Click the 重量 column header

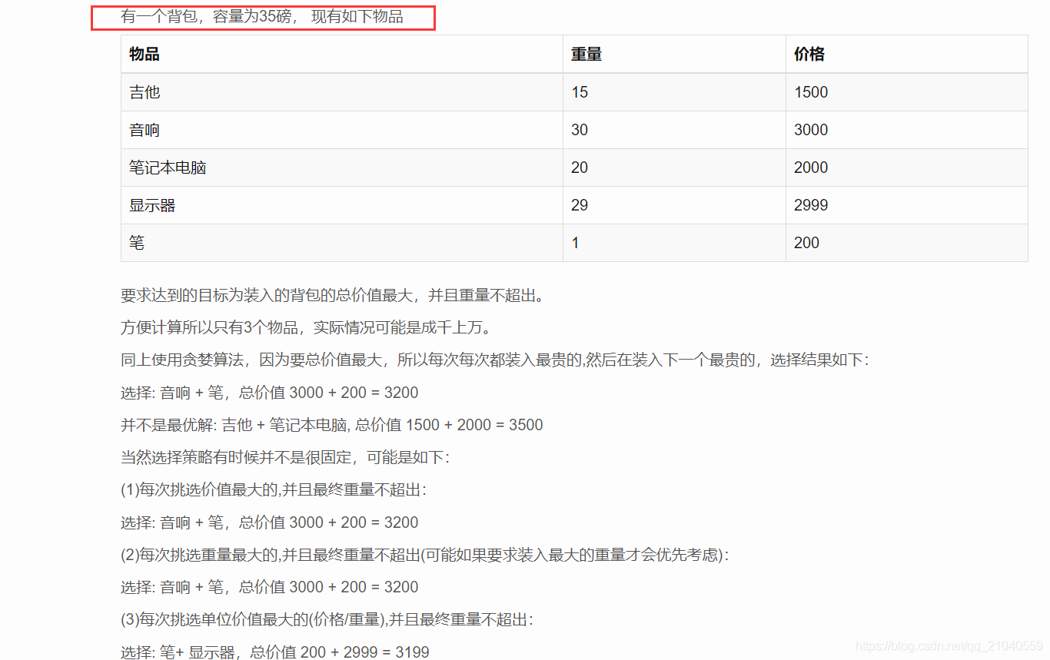pos(674,54)
